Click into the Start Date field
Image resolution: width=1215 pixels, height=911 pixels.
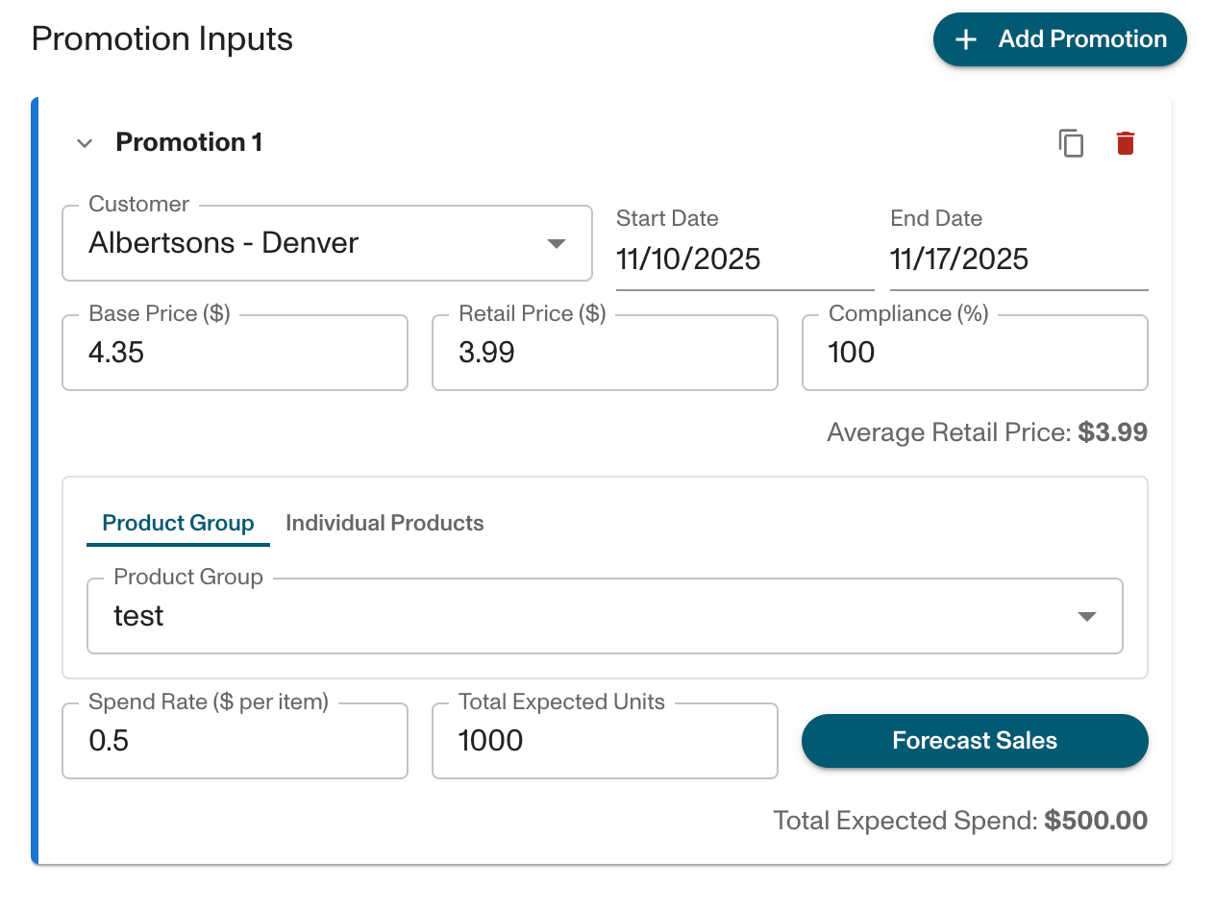[744, 259]
